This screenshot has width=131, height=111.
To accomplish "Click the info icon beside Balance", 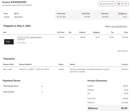I will click(119, 14).
